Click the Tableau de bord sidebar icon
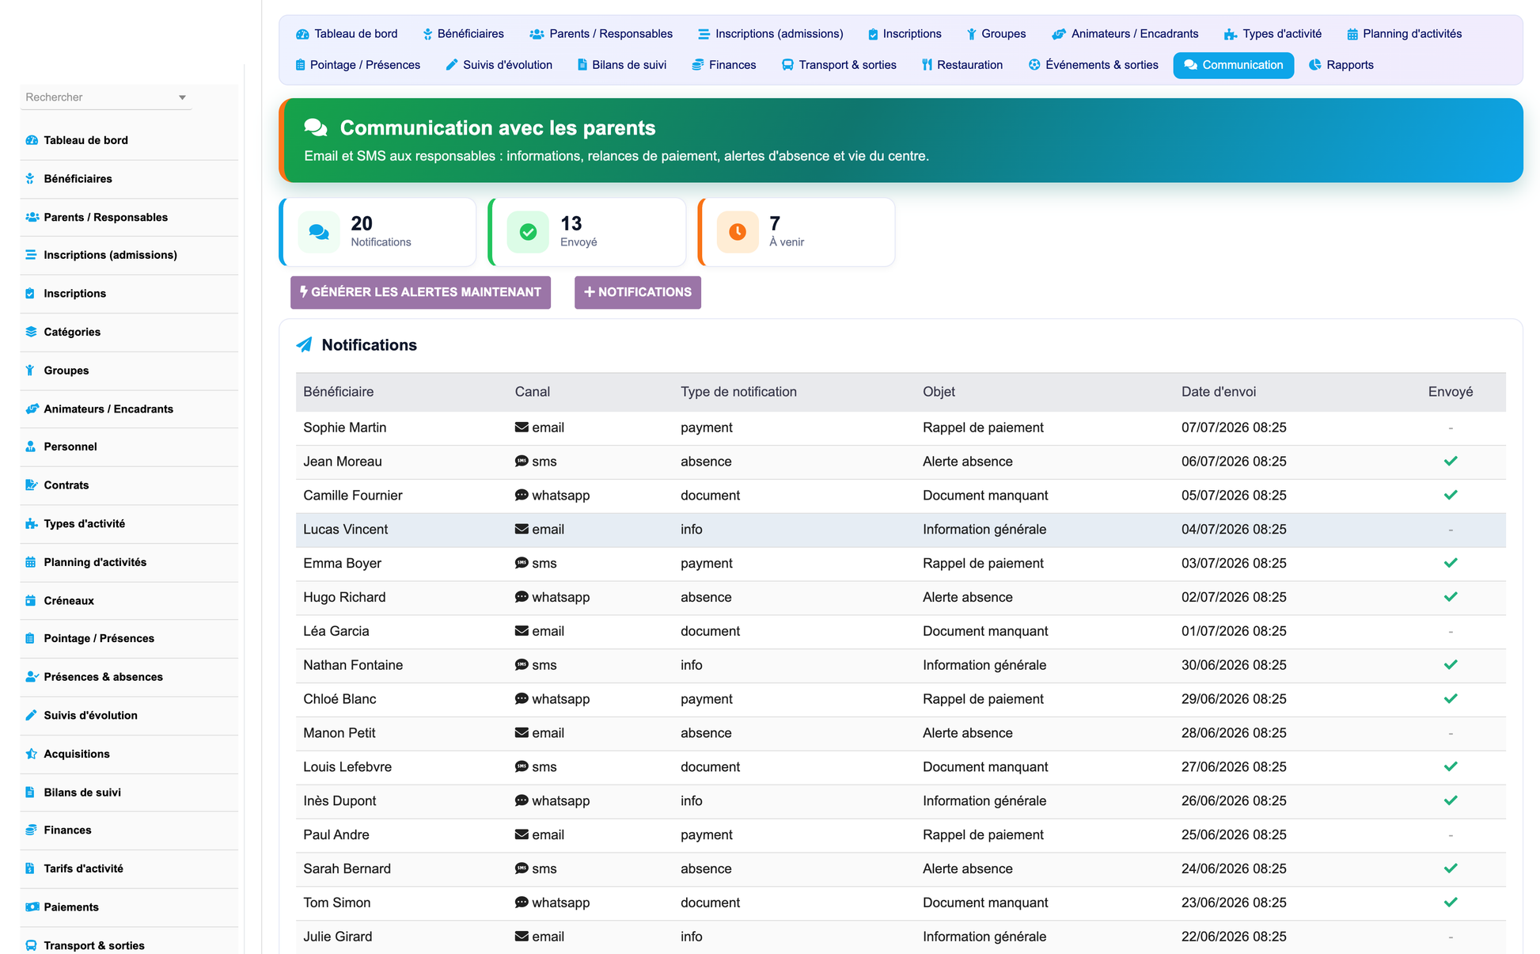The image size is (1540, 954). 32,140
